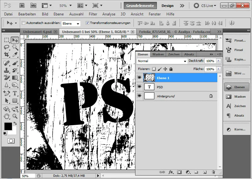Select the Blur tool
The width and height of the screenshot is (252, 179).
[7, 85]
